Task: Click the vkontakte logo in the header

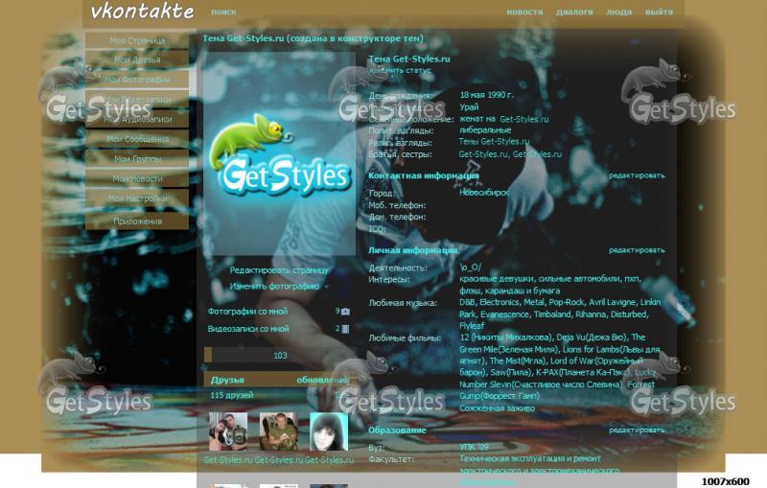Action: pyautogui.click(x=142, y=12)
